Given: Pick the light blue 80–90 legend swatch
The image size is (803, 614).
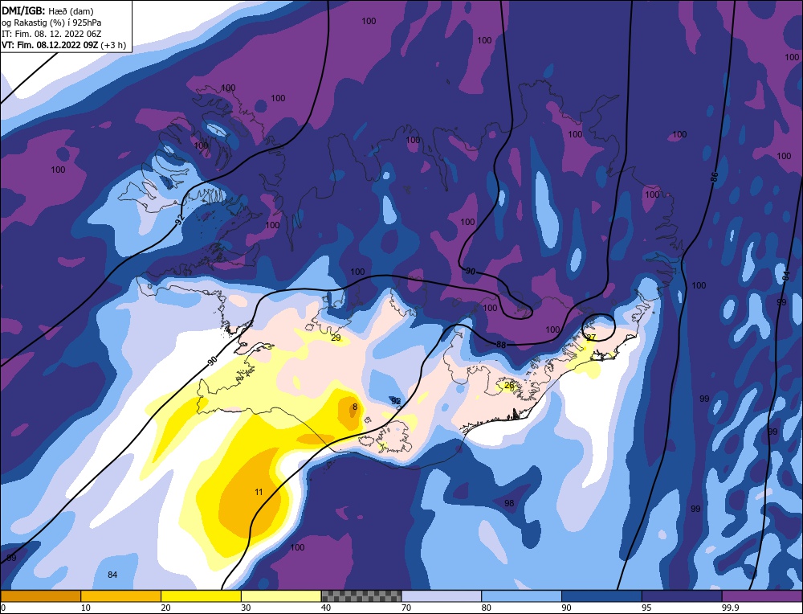Looking at the screenshot, I should (x=521, y=596).
